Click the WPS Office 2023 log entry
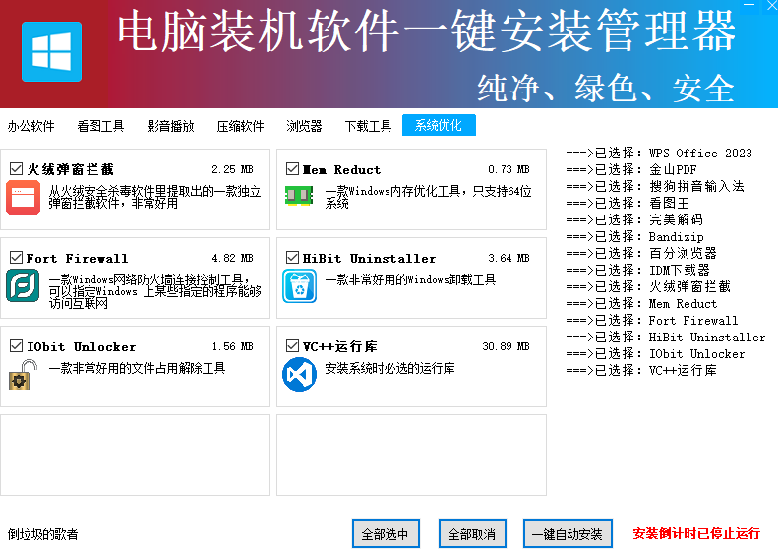The image size is (778, 553). tap(659, 153)
